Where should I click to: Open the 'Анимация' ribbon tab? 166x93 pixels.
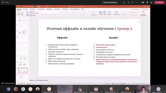57,9
